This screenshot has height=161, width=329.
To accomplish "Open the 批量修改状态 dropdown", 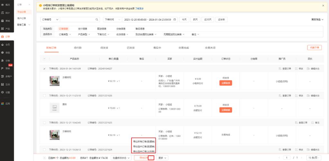I will tap(122, 158).
